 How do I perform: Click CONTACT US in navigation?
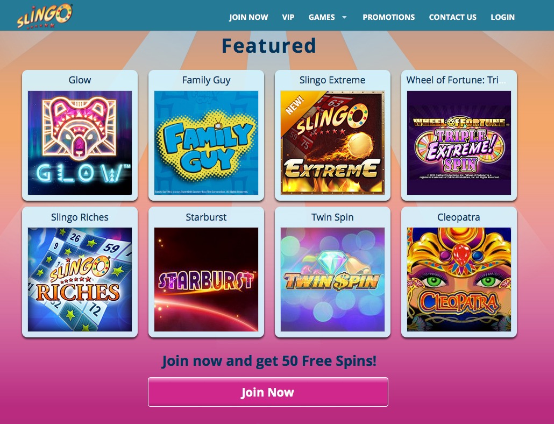452,17
